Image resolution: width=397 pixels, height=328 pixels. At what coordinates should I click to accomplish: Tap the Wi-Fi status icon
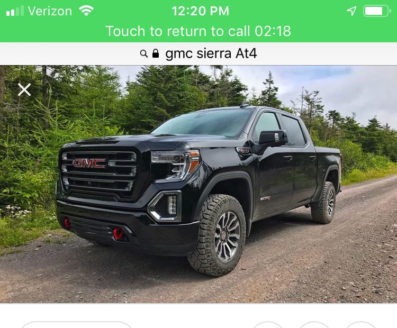86,11
